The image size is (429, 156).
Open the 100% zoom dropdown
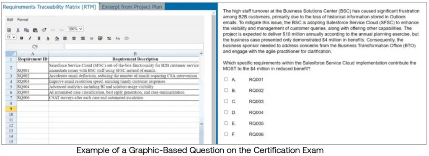pos(75,29)
